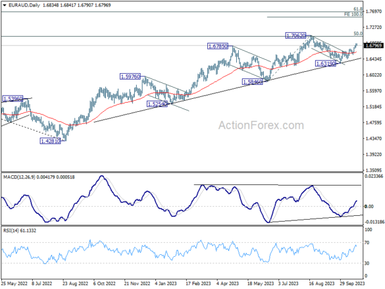Click the FE 100.0 level label
The height and width of the screenshot is (289, 385).
point(353,15)
